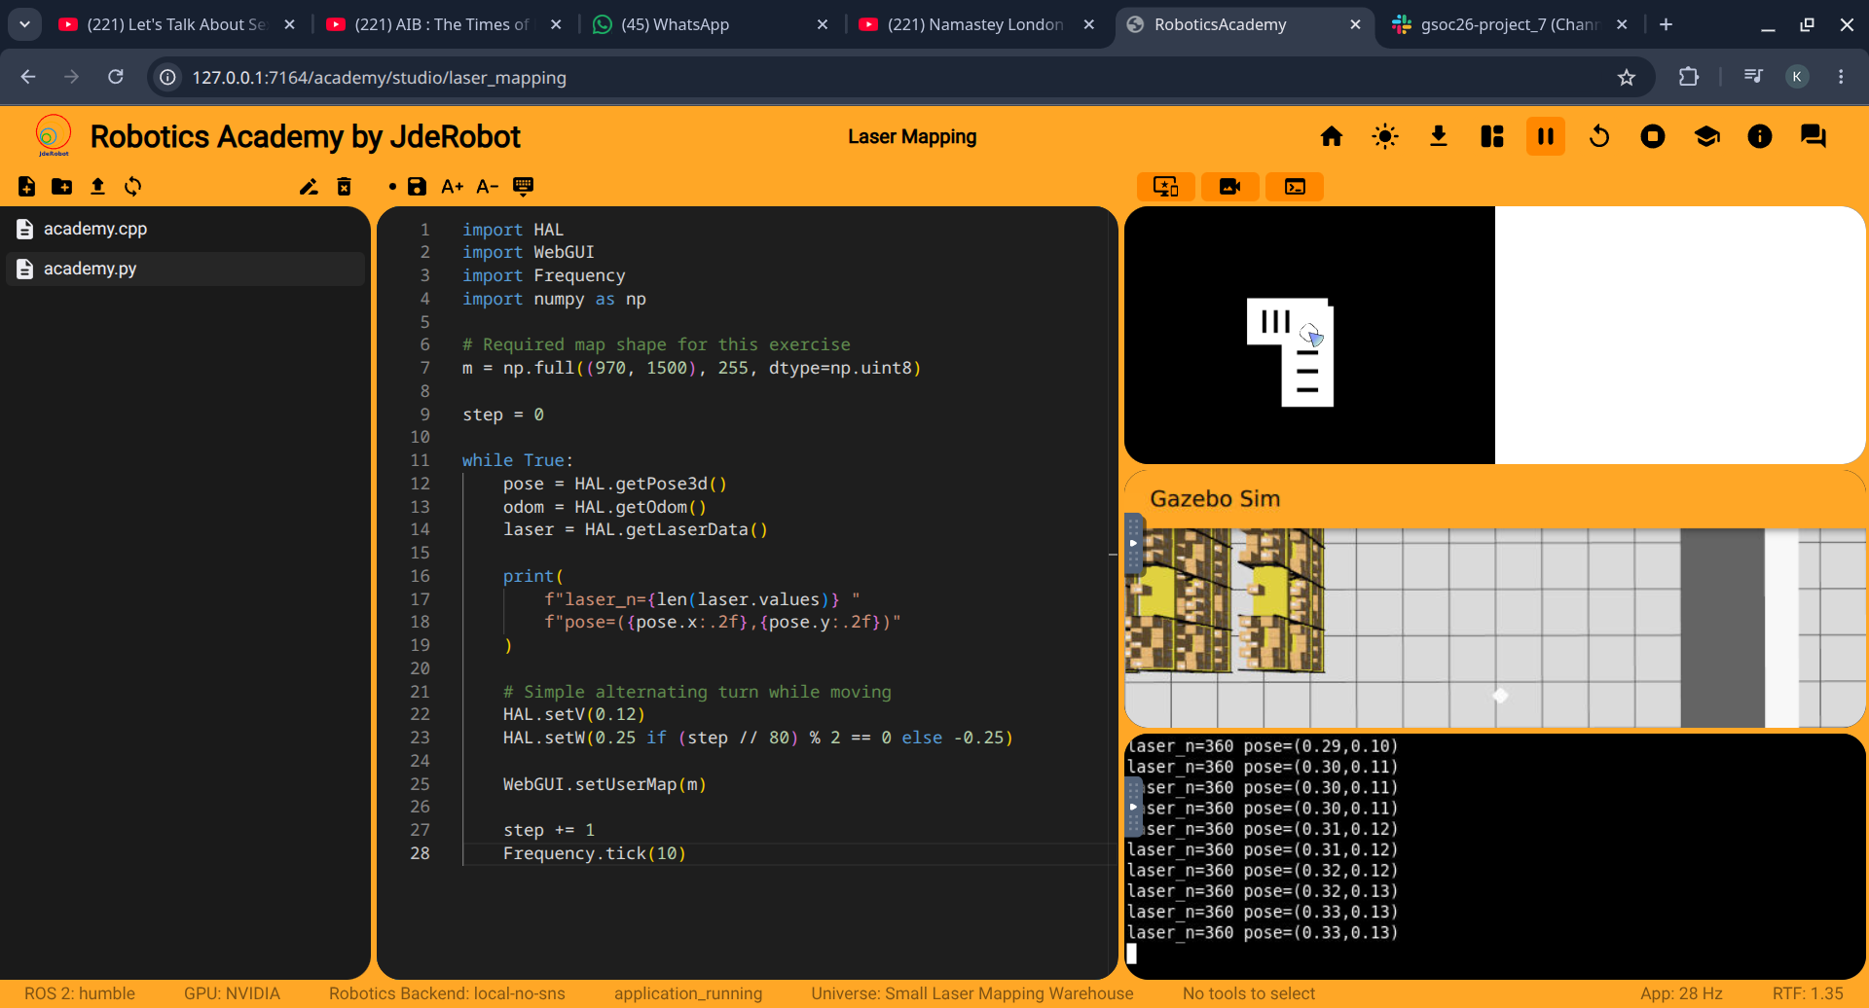This screenshot has width=1869, height=1008.
Task: Increase editor font size with A+
Action: 452,187
